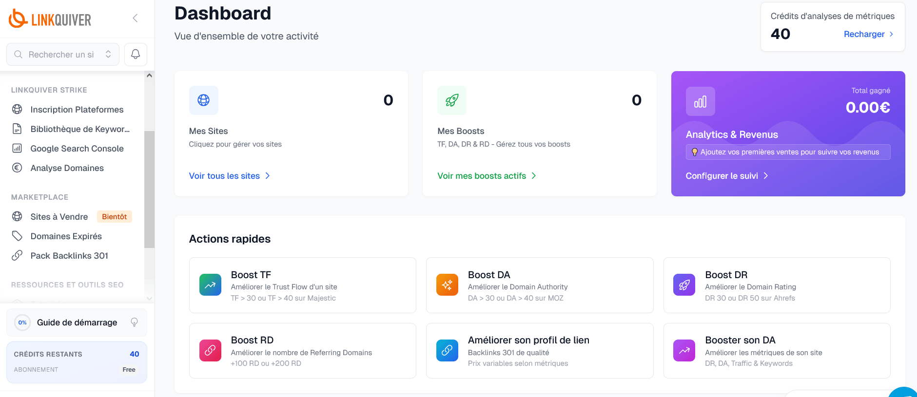The image size is (917, 397).
Task: Click the green trend icon on Boost TF
Action: point(210,285)
